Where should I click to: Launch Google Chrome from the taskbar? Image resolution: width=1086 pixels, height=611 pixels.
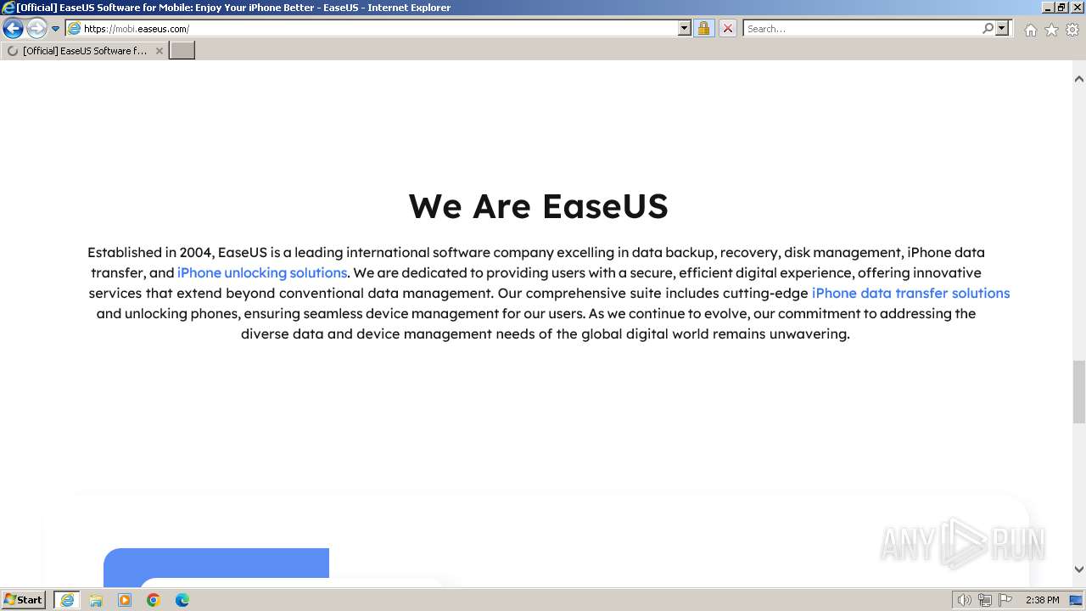154,600
